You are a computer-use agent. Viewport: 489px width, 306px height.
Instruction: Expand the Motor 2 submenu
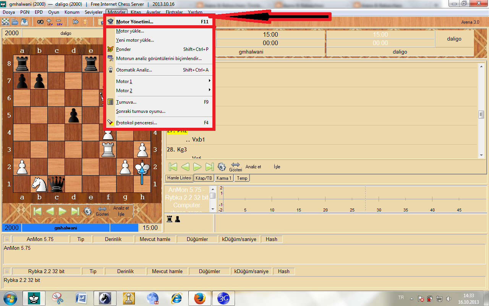(159, 91)
